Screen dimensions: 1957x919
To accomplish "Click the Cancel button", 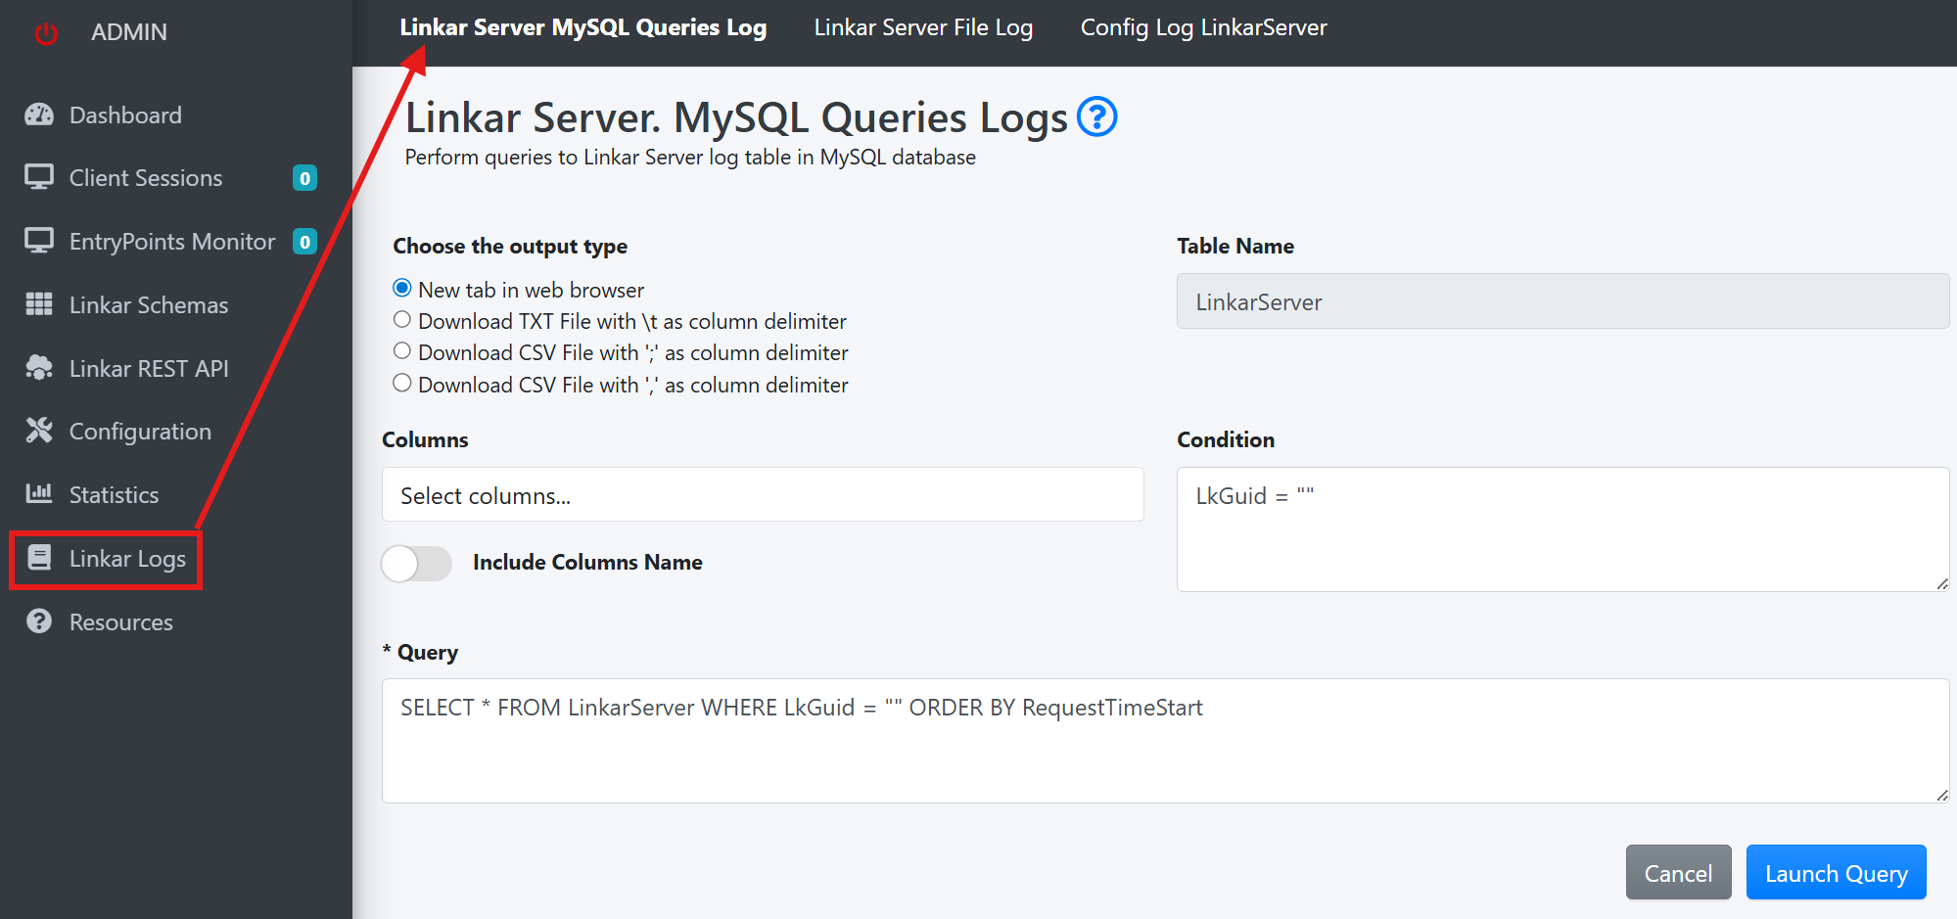I will pyautogui.click(x=1678, y=873).
